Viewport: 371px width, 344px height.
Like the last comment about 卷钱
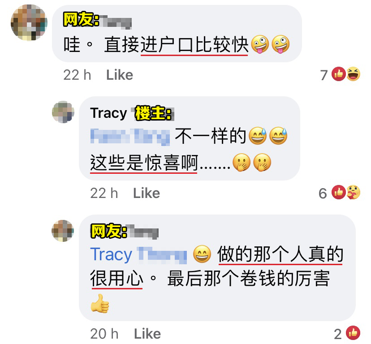click(147, 334)
